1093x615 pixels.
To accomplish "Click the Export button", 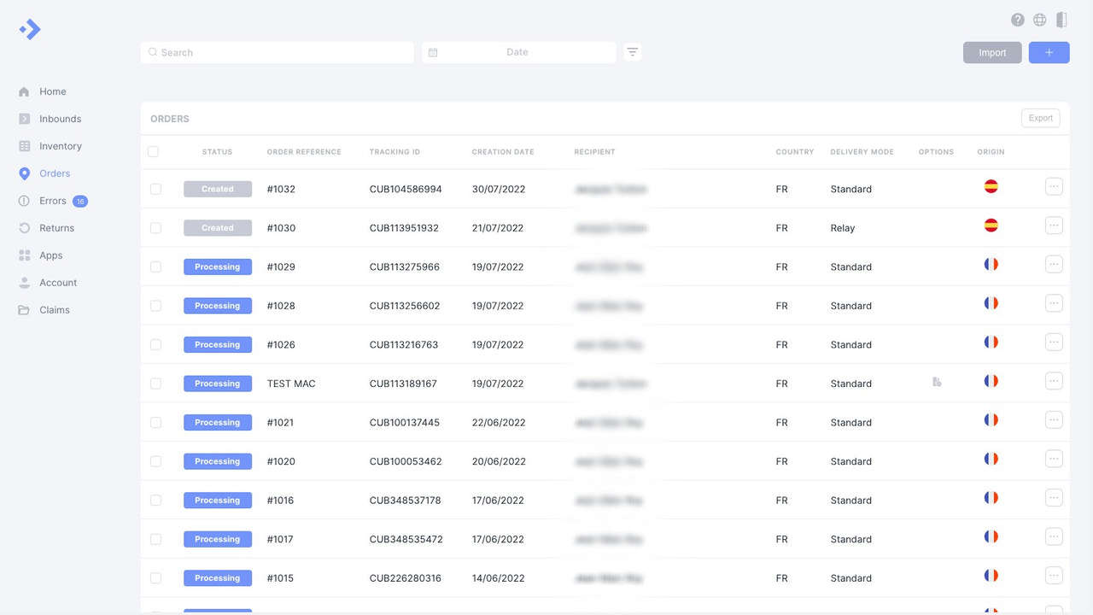I will [1040, 118].
